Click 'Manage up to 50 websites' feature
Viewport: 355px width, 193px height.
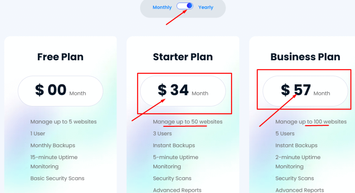pyautogui.click(x=188, y=122)
